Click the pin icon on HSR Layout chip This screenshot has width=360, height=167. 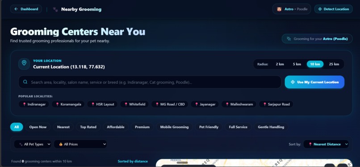click(x=93, y=104)
